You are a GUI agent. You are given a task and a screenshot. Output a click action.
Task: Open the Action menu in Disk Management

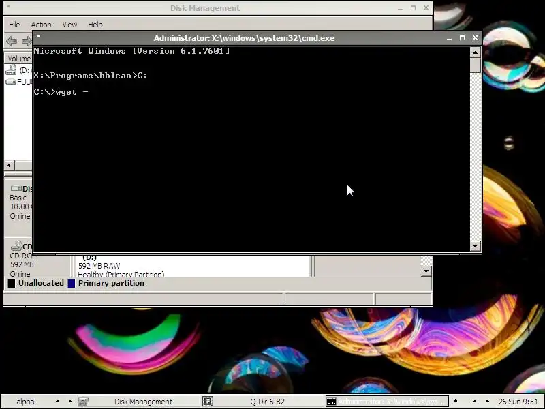[41, 25]
